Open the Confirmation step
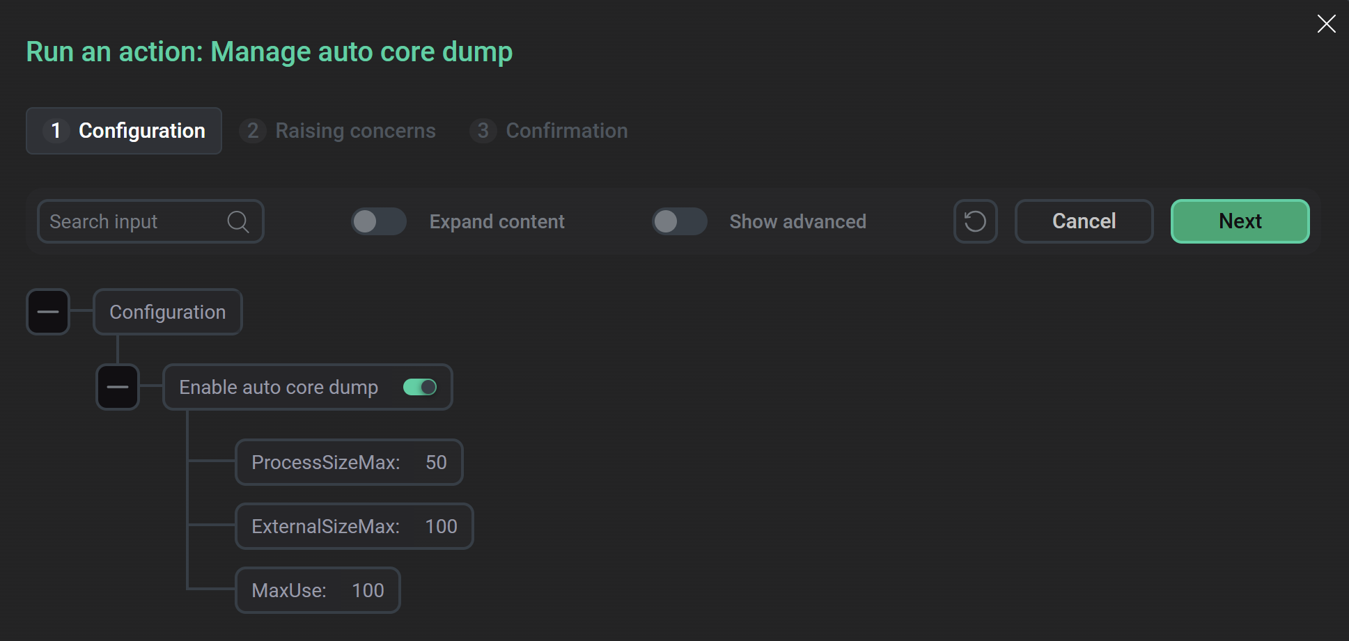The image size is (1349, 641). click(x=566, y=131)
